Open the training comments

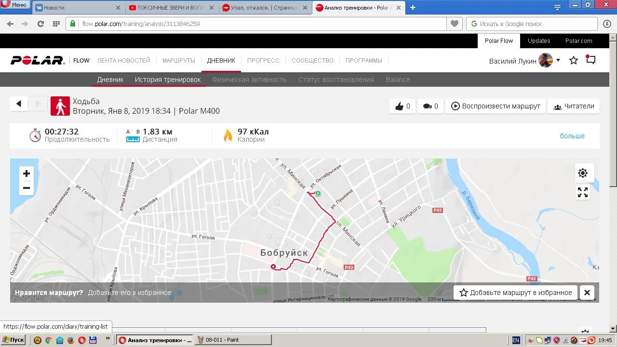(x=430, y=106)
